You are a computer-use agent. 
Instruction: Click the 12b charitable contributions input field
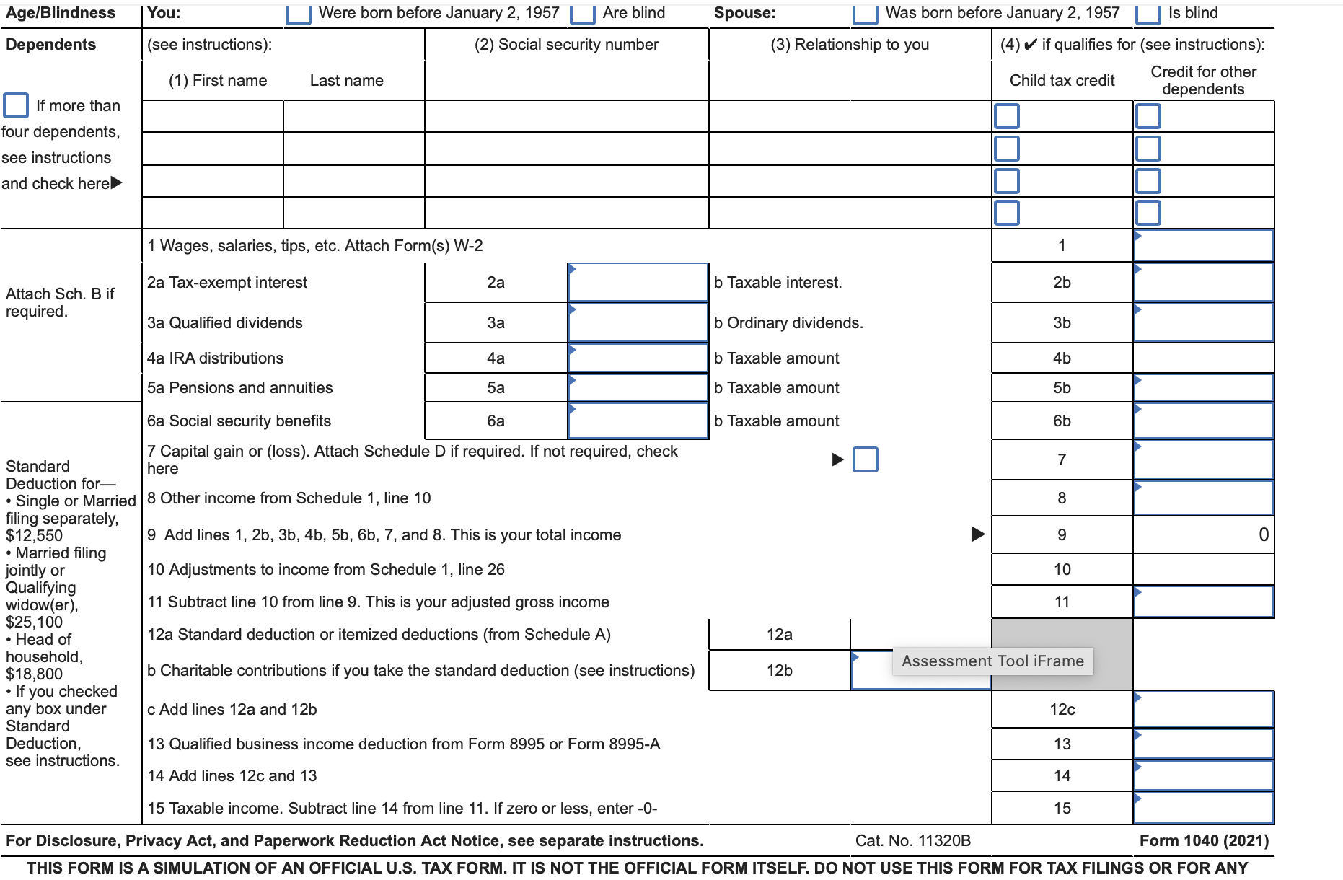[x=920, y=670]
